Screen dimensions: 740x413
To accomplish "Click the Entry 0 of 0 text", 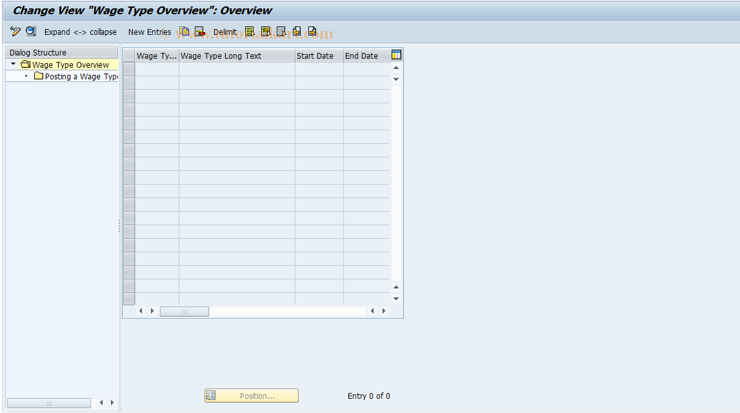I will pos(369,396).
